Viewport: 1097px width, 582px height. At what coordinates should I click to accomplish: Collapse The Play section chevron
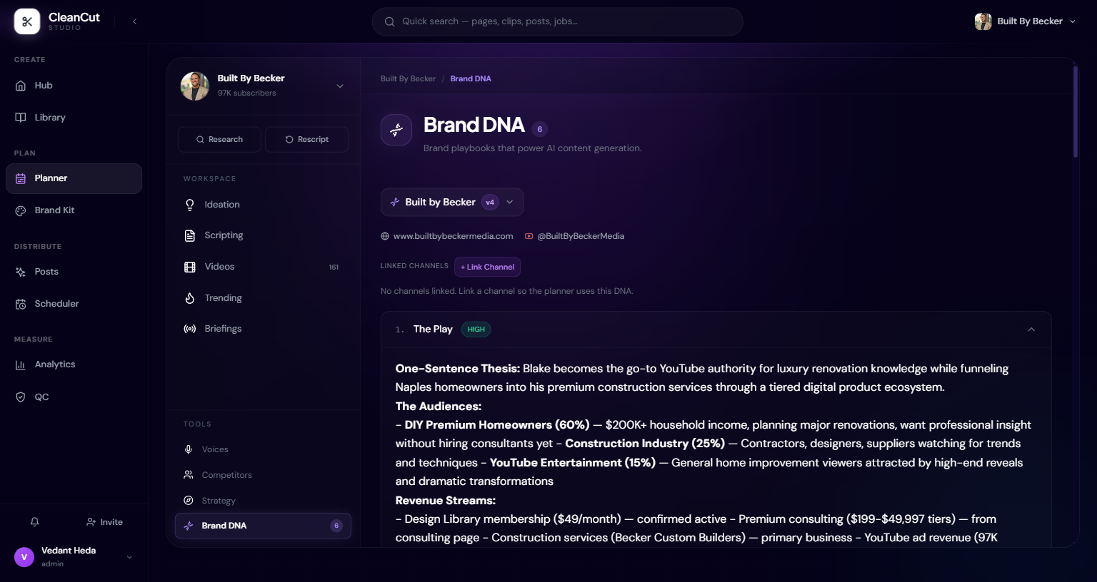(x=1031, y=330)
